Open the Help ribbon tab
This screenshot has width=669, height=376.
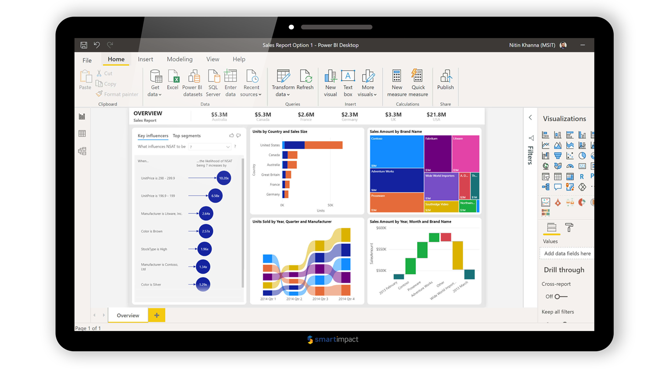239,59
